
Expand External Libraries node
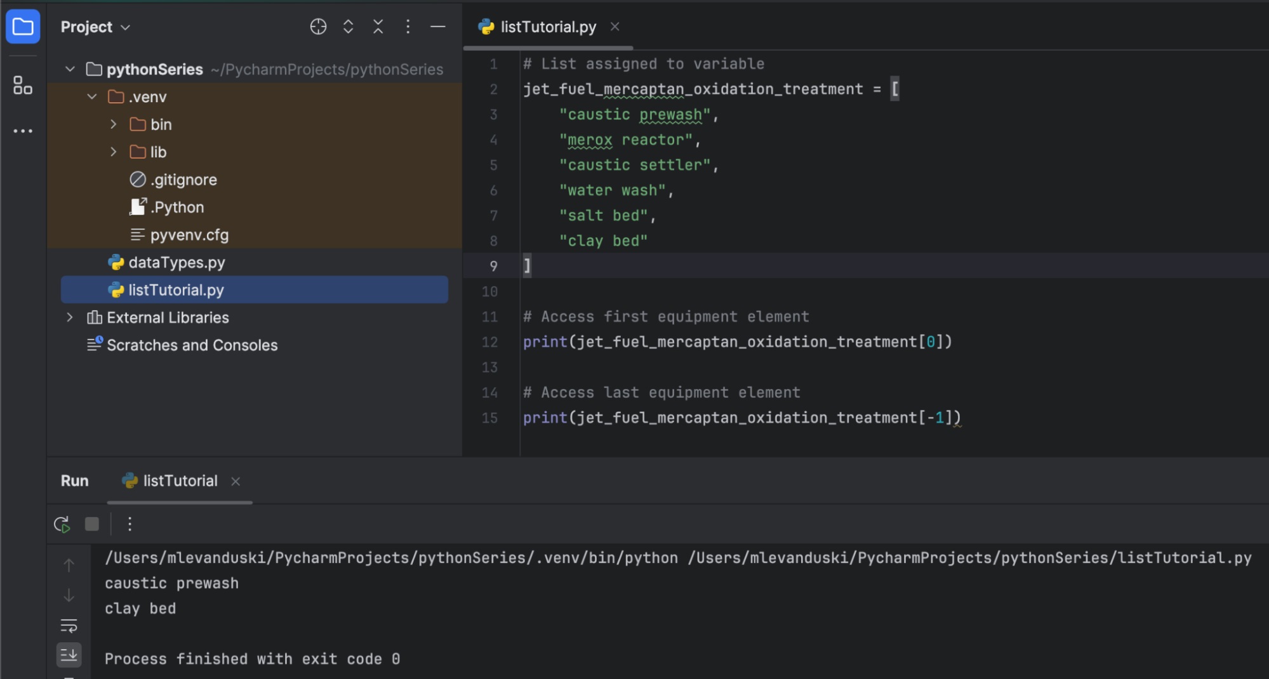click(x=70, y=317)
